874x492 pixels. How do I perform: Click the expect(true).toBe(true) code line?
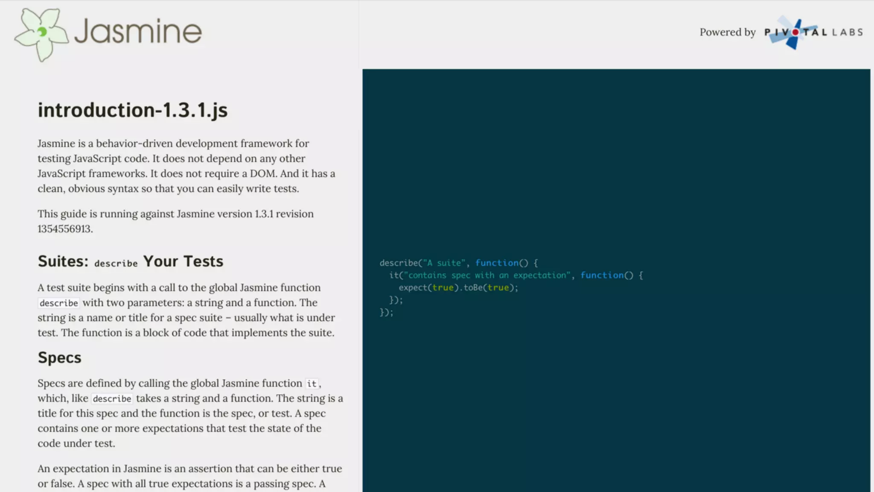pyautogui.click(x=458, y=288)
